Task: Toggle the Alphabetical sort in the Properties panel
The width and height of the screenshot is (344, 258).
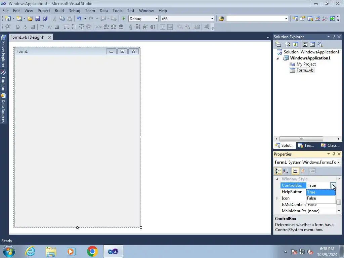Action: click(x=286, y=171)
